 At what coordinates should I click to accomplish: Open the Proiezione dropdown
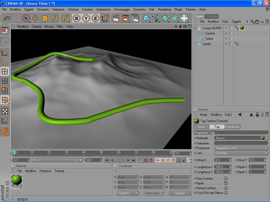241,148
